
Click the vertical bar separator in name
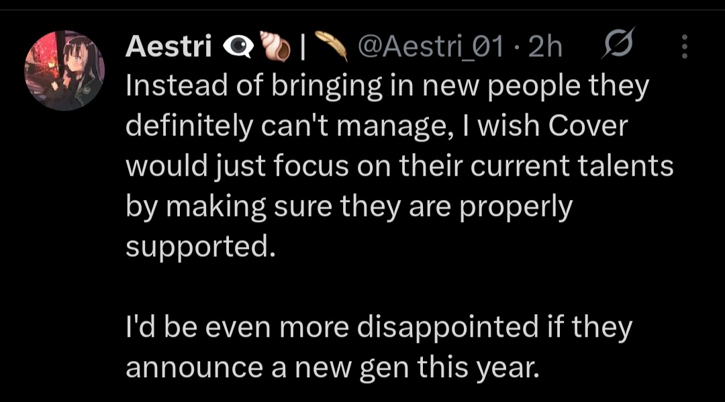(x=303, y=47)
